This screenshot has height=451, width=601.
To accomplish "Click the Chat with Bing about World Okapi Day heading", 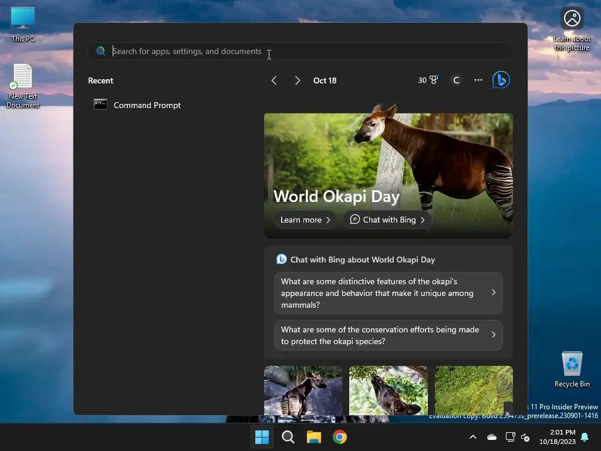I will [x=363, y=260].
